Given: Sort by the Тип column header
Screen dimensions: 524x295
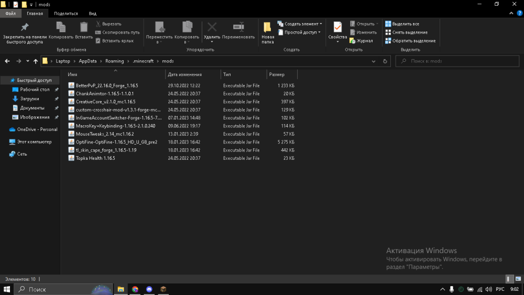Looking at the screenshot, I should click(244, 74).
